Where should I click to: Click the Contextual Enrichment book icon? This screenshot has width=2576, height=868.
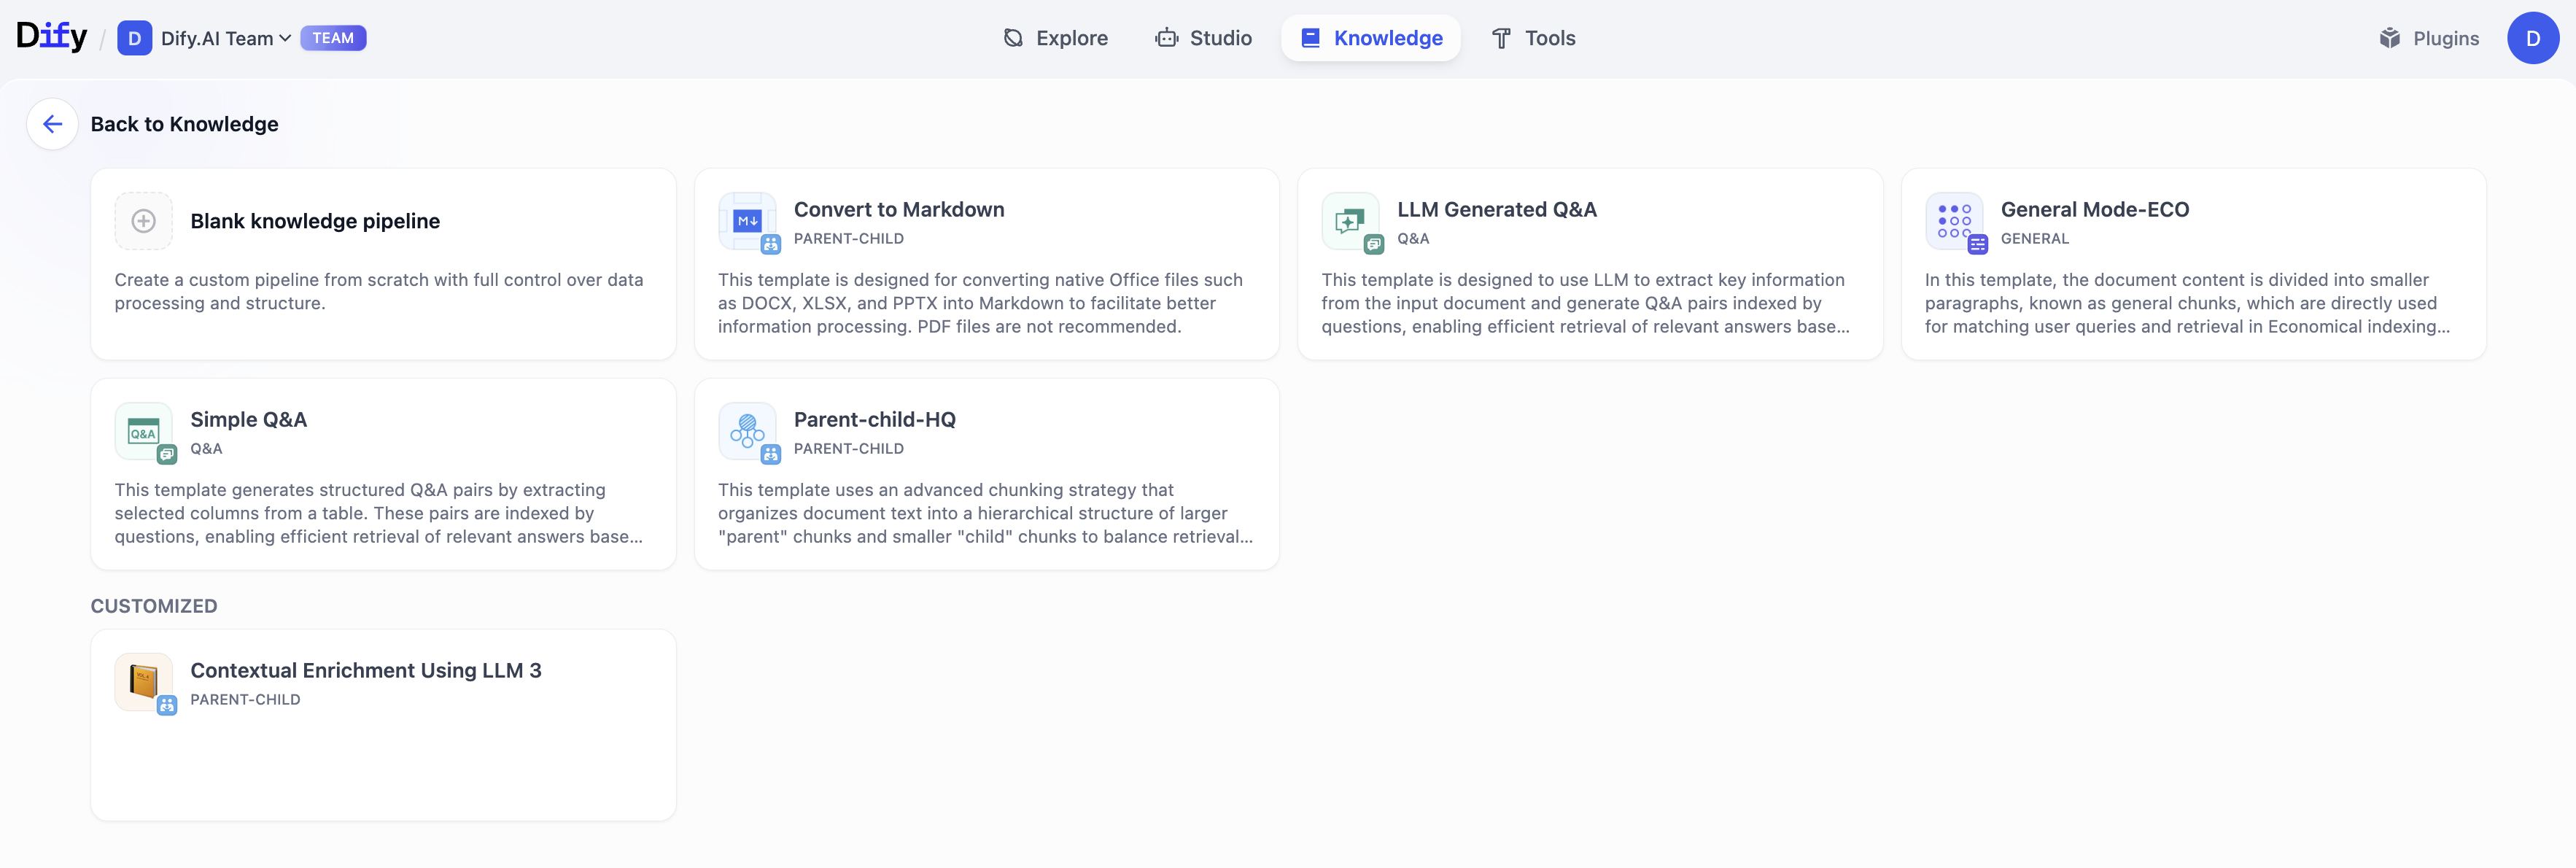click(143, 682)
